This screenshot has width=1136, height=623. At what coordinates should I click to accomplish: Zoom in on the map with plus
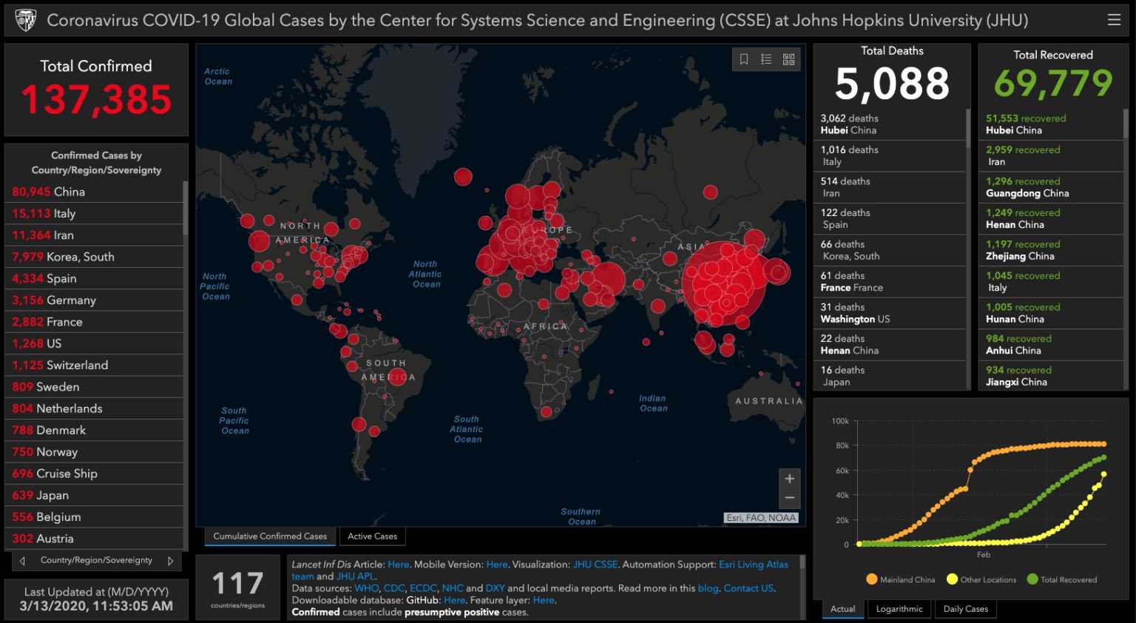coord(789,479)
